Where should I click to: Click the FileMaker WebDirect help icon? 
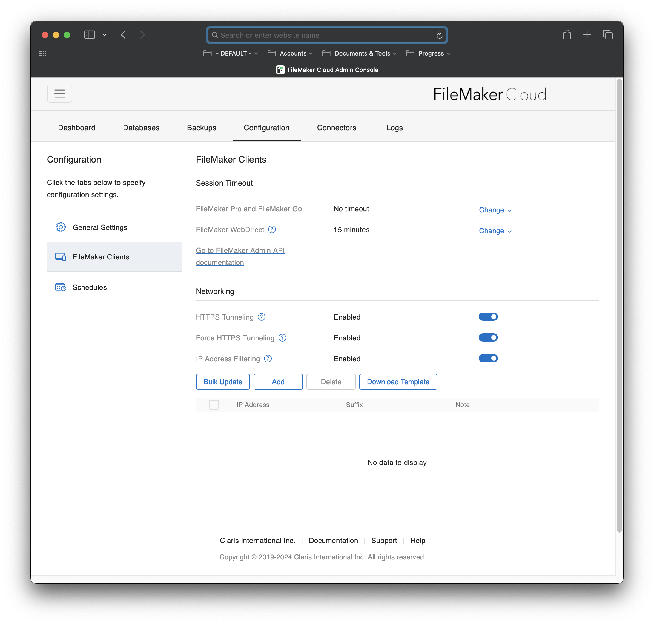click(272, 229)
